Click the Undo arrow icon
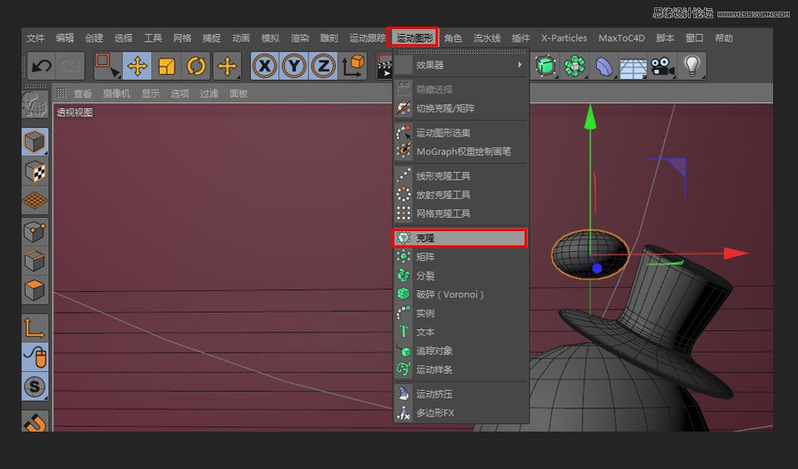 tap(42, 66)
